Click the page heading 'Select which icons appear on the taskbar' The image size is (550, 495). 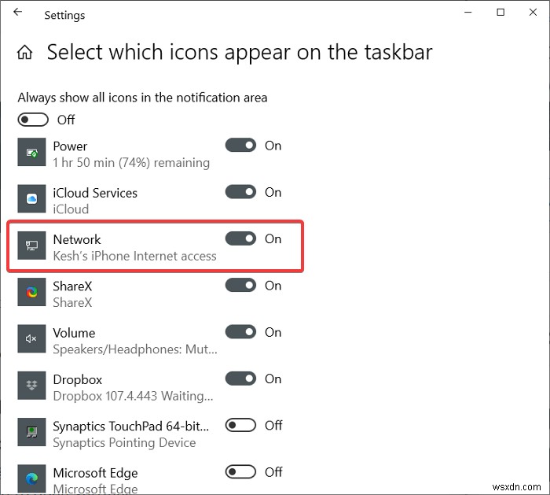[240, 53]
